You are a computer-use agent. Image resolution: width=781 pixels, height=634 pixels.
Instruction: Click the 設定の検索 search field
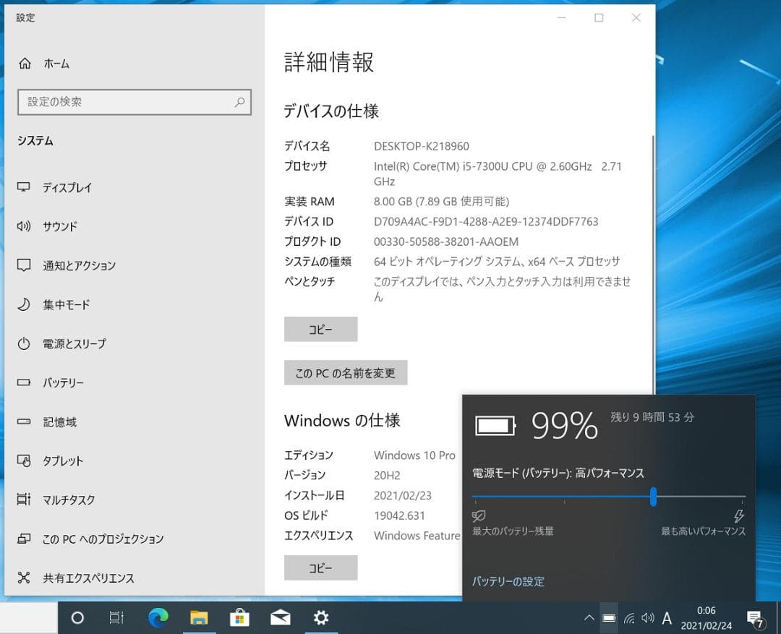click(135, 102)
